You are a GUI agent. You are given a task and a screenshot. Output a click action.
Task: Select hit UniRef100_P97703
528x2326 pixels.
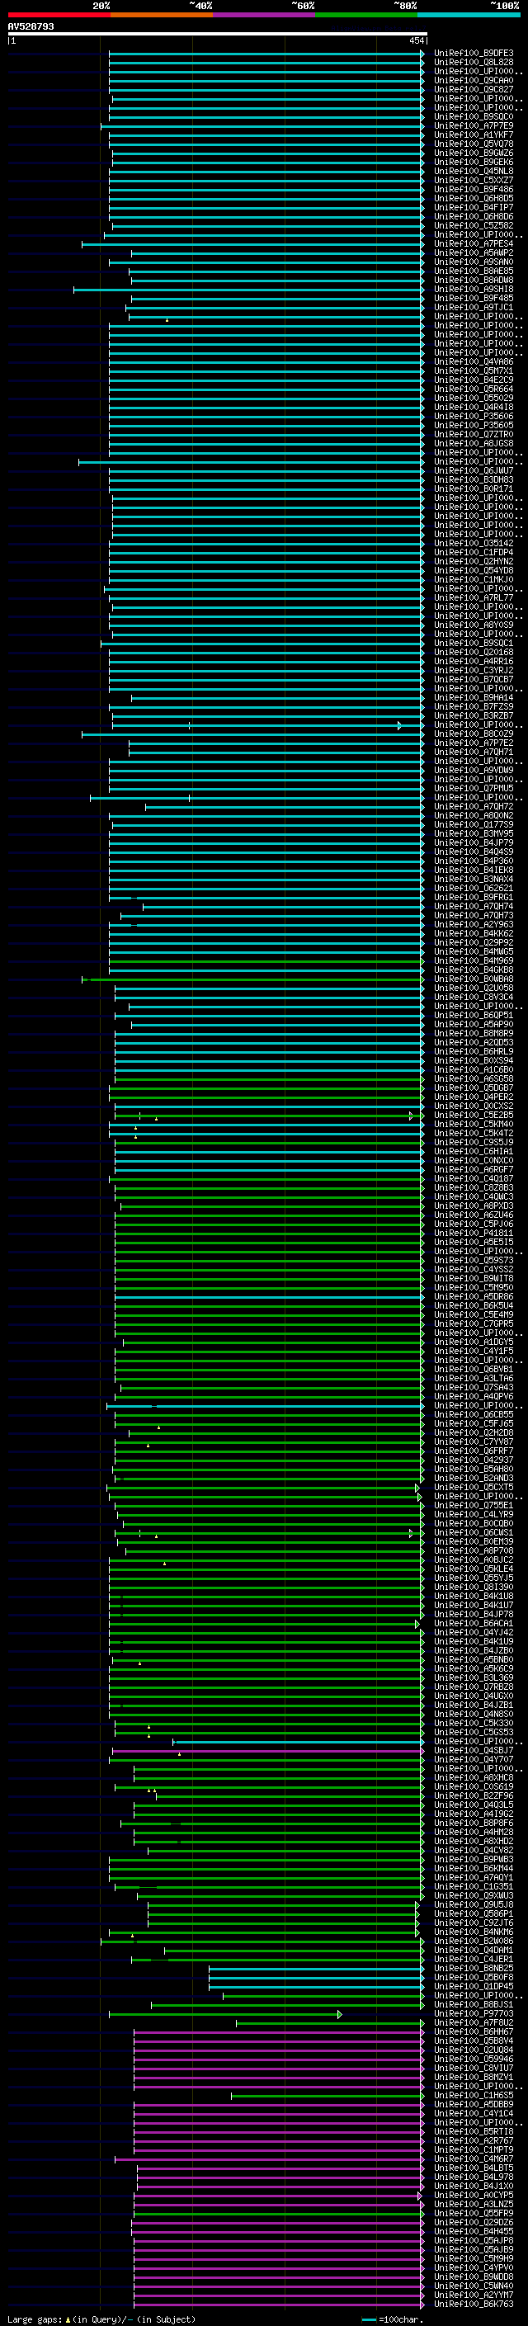click(x=473, y=2013)
